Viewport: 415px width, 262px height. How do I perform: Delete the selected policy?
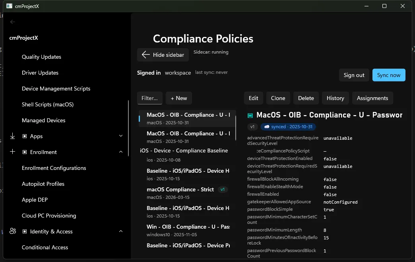point(306,98)
